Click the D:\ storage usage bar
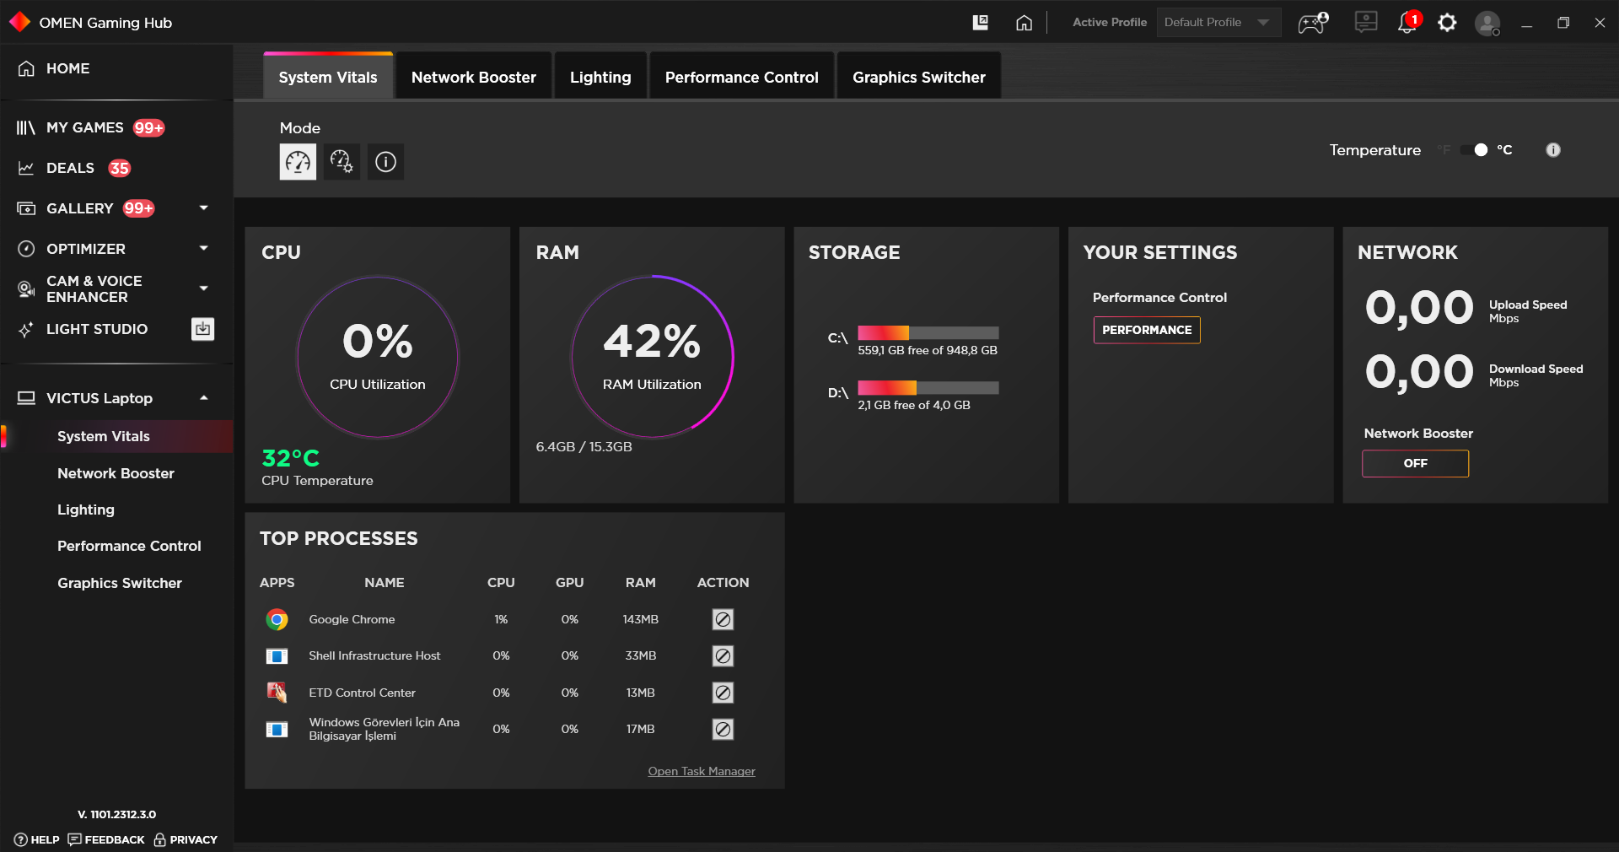Screen dimensions: 1619x852 coord(928,387)
